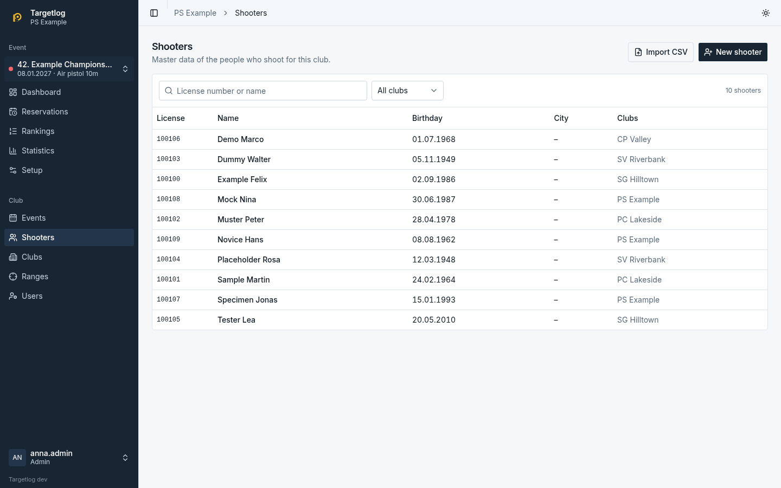Click the Birthday column header
The height and width of the screenshot is (488, 781).
427,118
